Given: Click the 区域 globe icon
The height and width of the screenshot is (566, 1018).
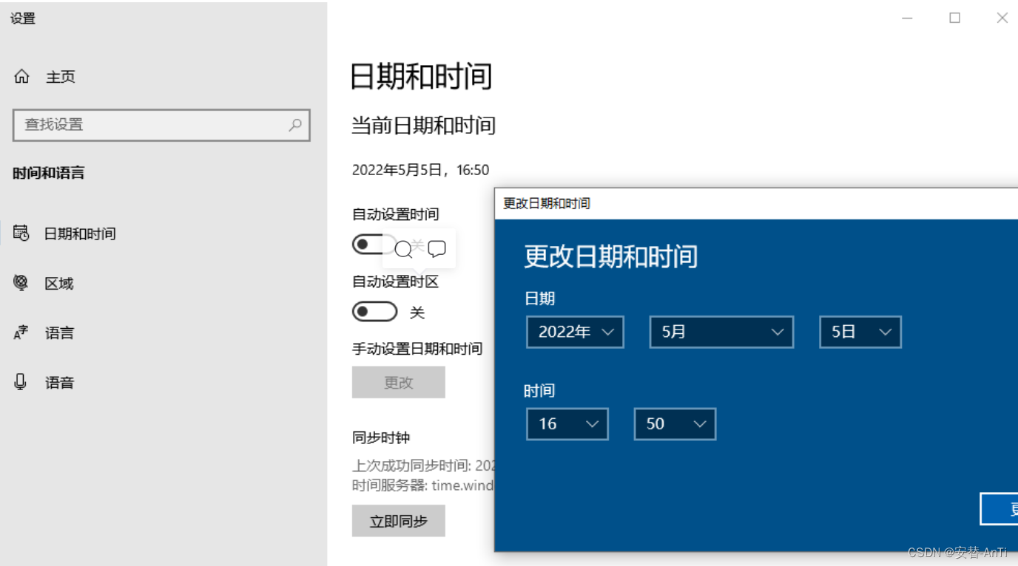Looking at the screenshot, I should pos(21,283).
